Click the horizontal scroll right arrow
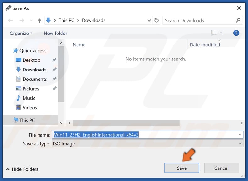Image resolution: width=248 pixels, height=181 pixels. pyautogui.click(x=242, y=123)
